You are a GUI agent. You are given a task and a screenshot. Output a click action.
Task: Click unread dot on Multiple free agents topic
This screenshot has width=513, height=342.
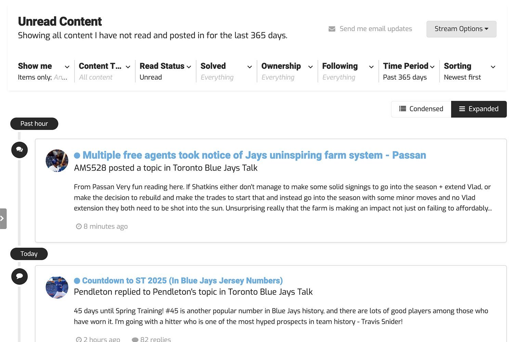(x=77, y=156)
